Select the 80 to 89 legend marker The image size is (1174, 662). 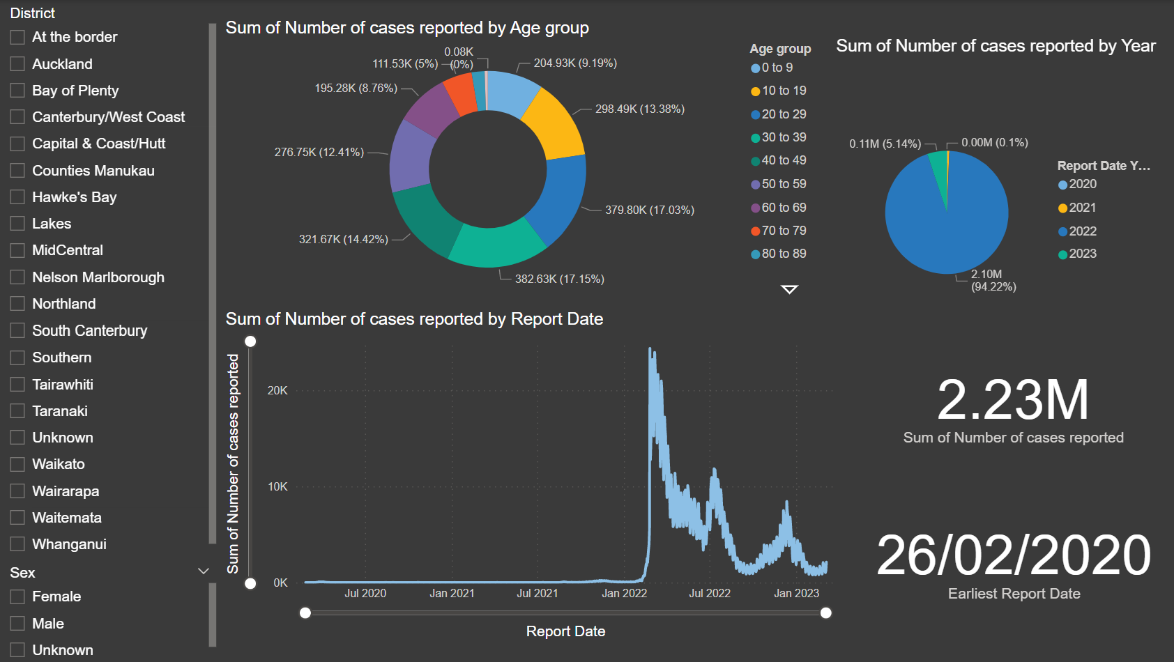tap(755, 254)
